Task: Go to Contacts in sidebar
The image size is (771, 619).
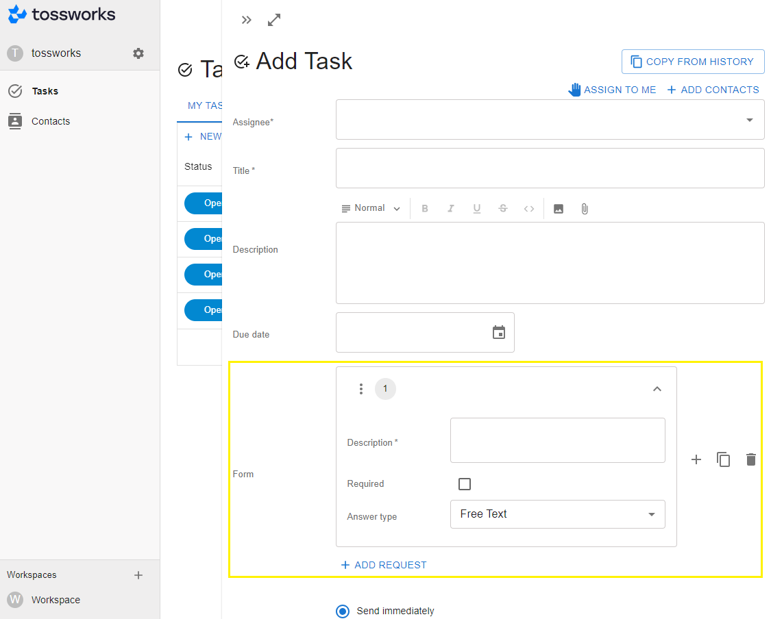Action: click(x=50, y=121)
